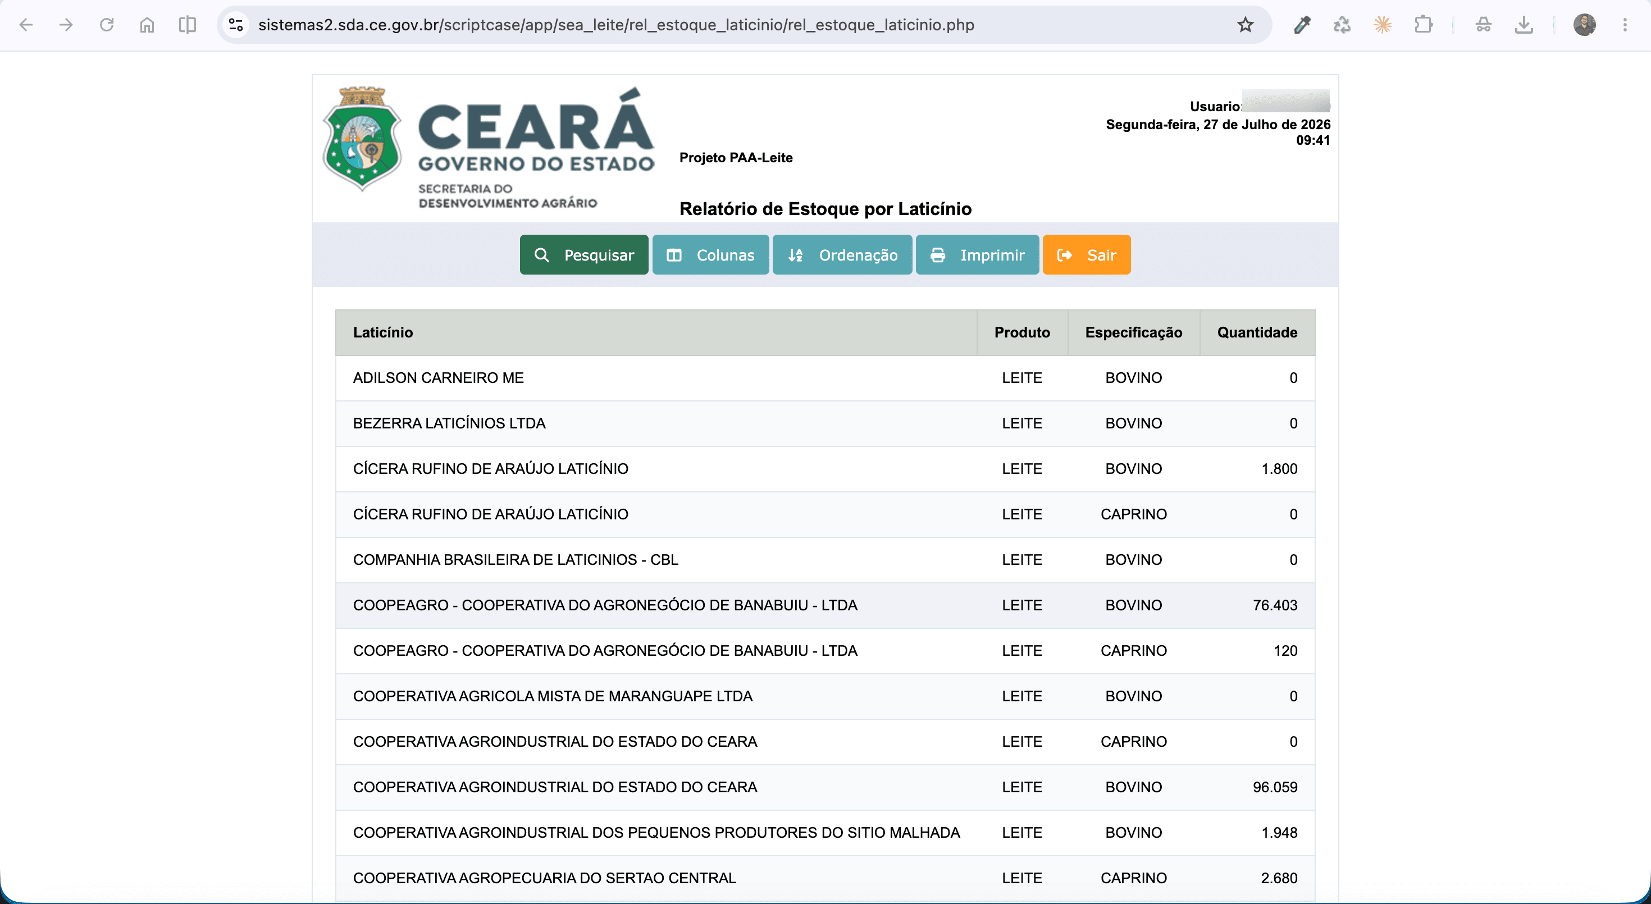Exit the report with Sair
This screenshot has height=904, width=1651.
point(1087,255)
